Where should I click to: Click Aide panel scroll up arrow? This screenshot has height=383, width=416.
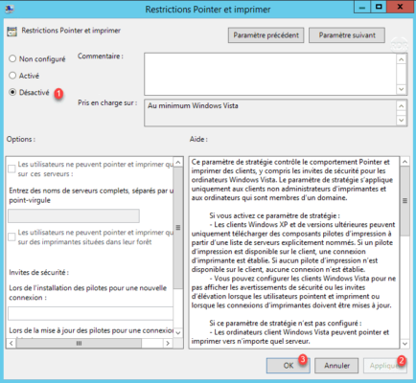[x=404, y=162]
